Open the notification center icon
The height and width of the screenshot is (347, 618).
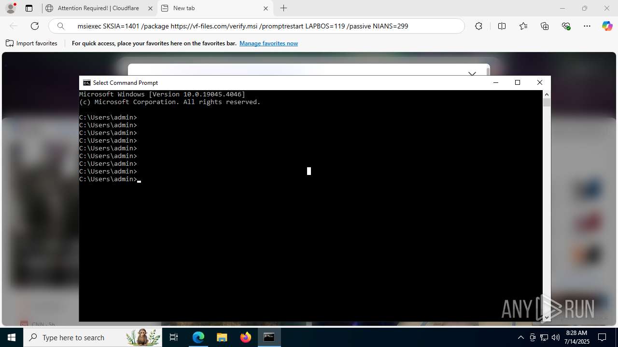(x=602, y=337)
